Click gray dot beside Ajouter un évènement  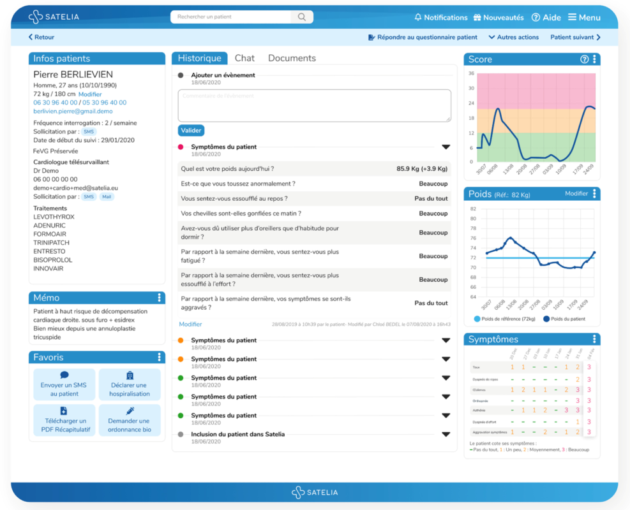point(181,75)
